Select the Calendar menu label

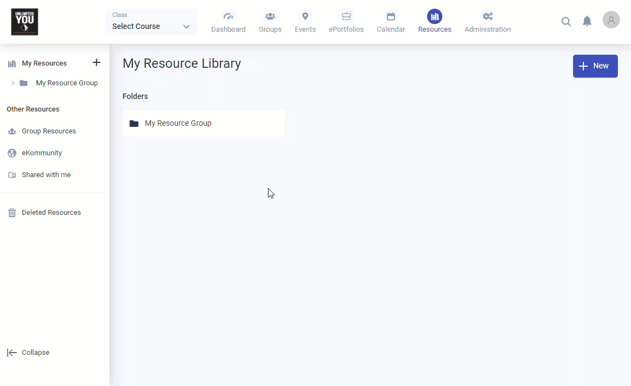point(391,30)
